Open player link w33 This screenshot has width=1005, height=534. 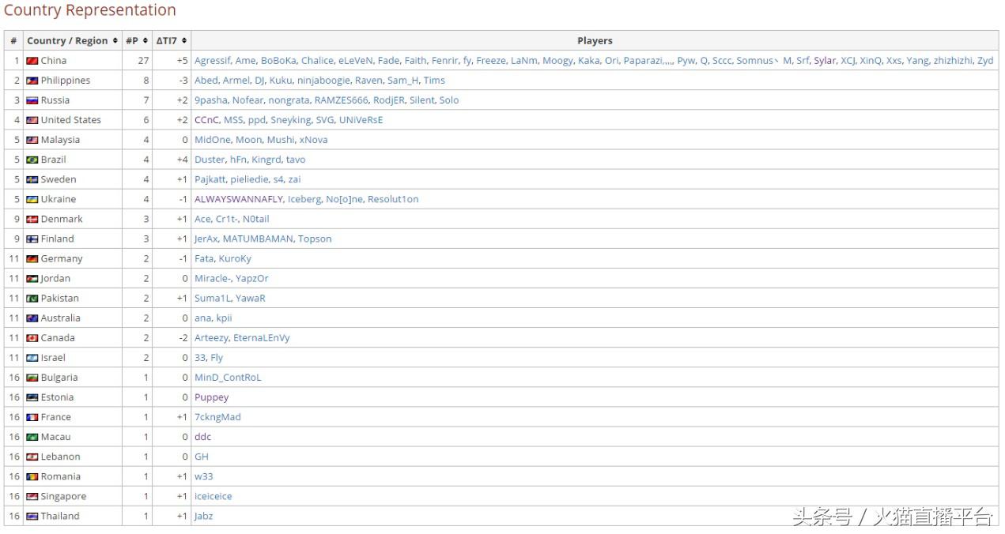click(203, 476)
